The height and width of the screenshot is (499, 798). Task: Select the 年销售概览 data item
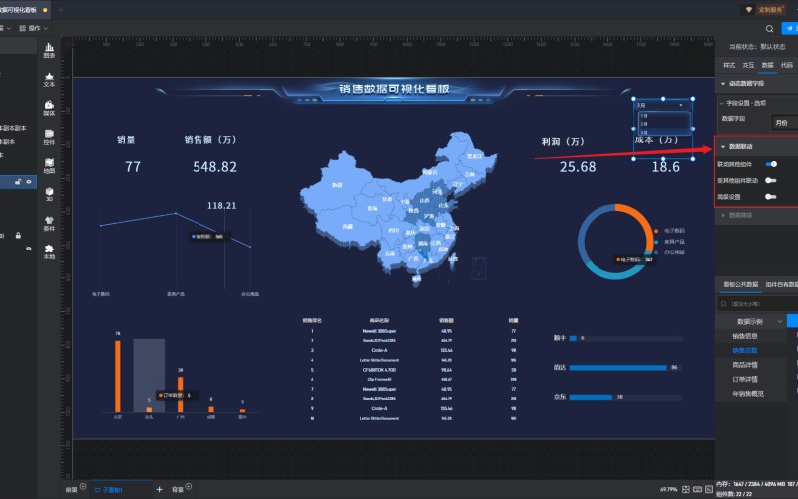(x=748, y=394)
